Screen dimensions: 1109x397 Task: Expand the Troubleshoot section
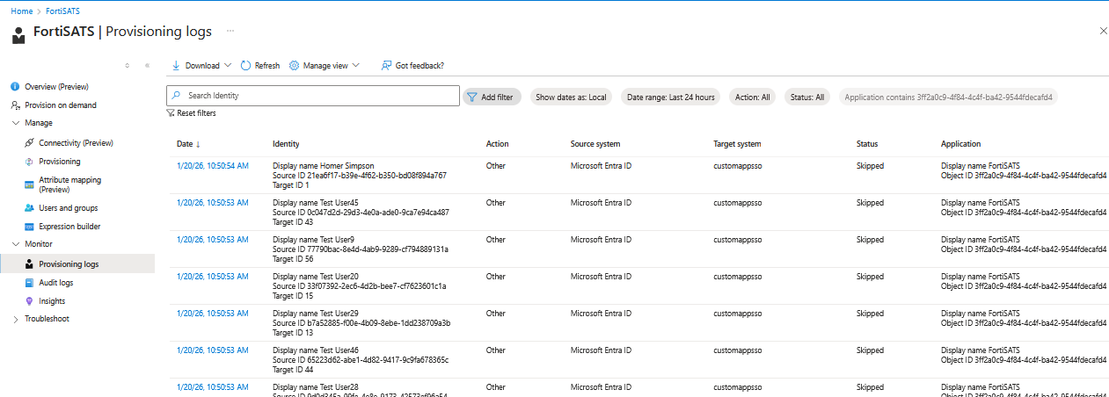coord(15,319)
